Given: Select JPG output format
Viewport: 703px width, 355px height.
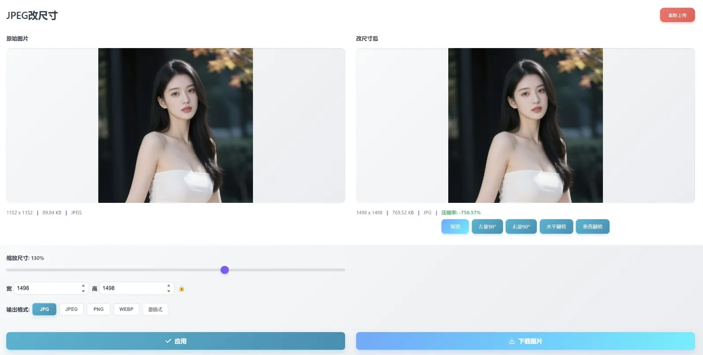Looking at the screenshot, I should (x=45, y=310).
